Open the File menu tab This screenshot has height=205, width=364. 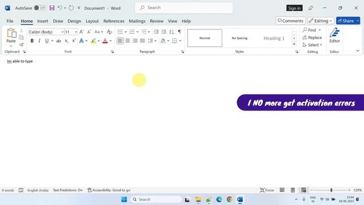(x=10, y=21)
